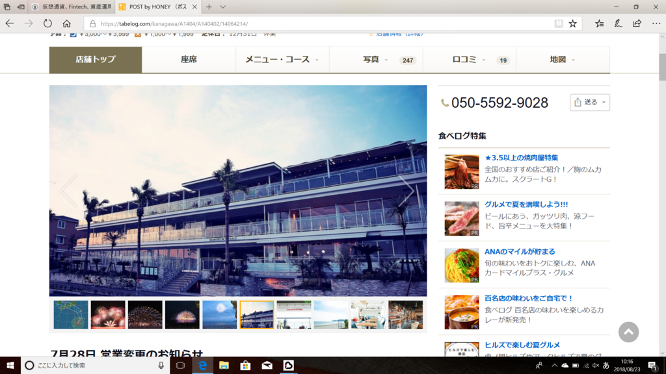The width and height of the screenshot is (666, 374).
Task: Open the favorites hub
Action: pos(599,24)
